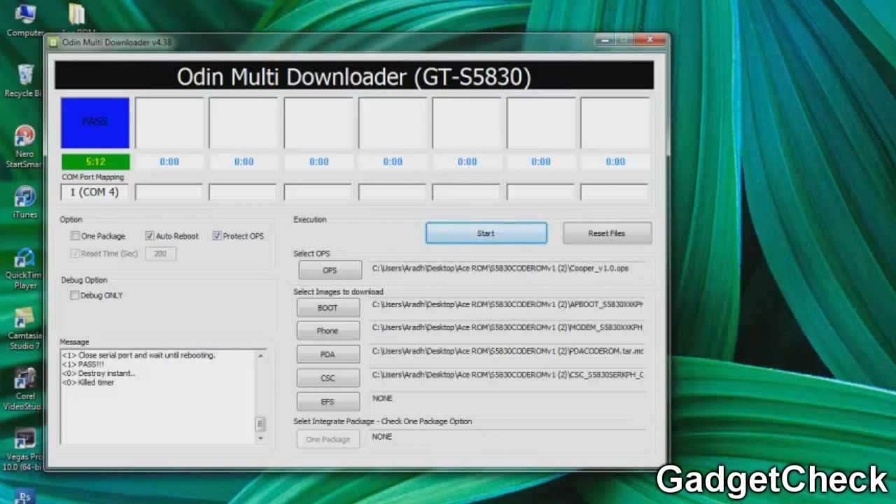Click the green 5:12 elapsed time indicator
The image size is (896, 504).
tap(95, 162)
